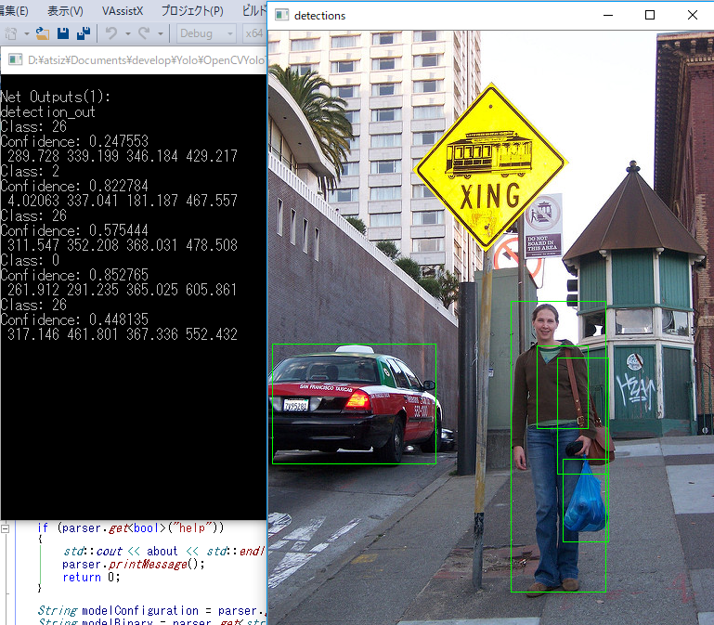Click 'parser.printMessage();' code line

click(x=134, y=565)
